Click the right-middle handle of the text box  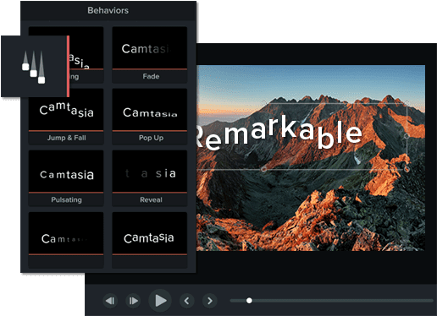click(407, 136)
